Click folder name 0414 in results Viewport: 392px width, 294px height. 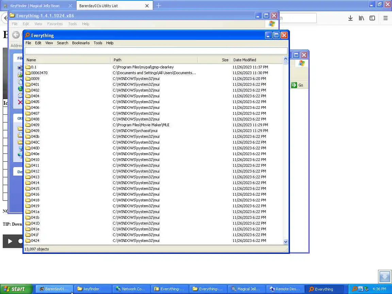(x=35, y=183)
